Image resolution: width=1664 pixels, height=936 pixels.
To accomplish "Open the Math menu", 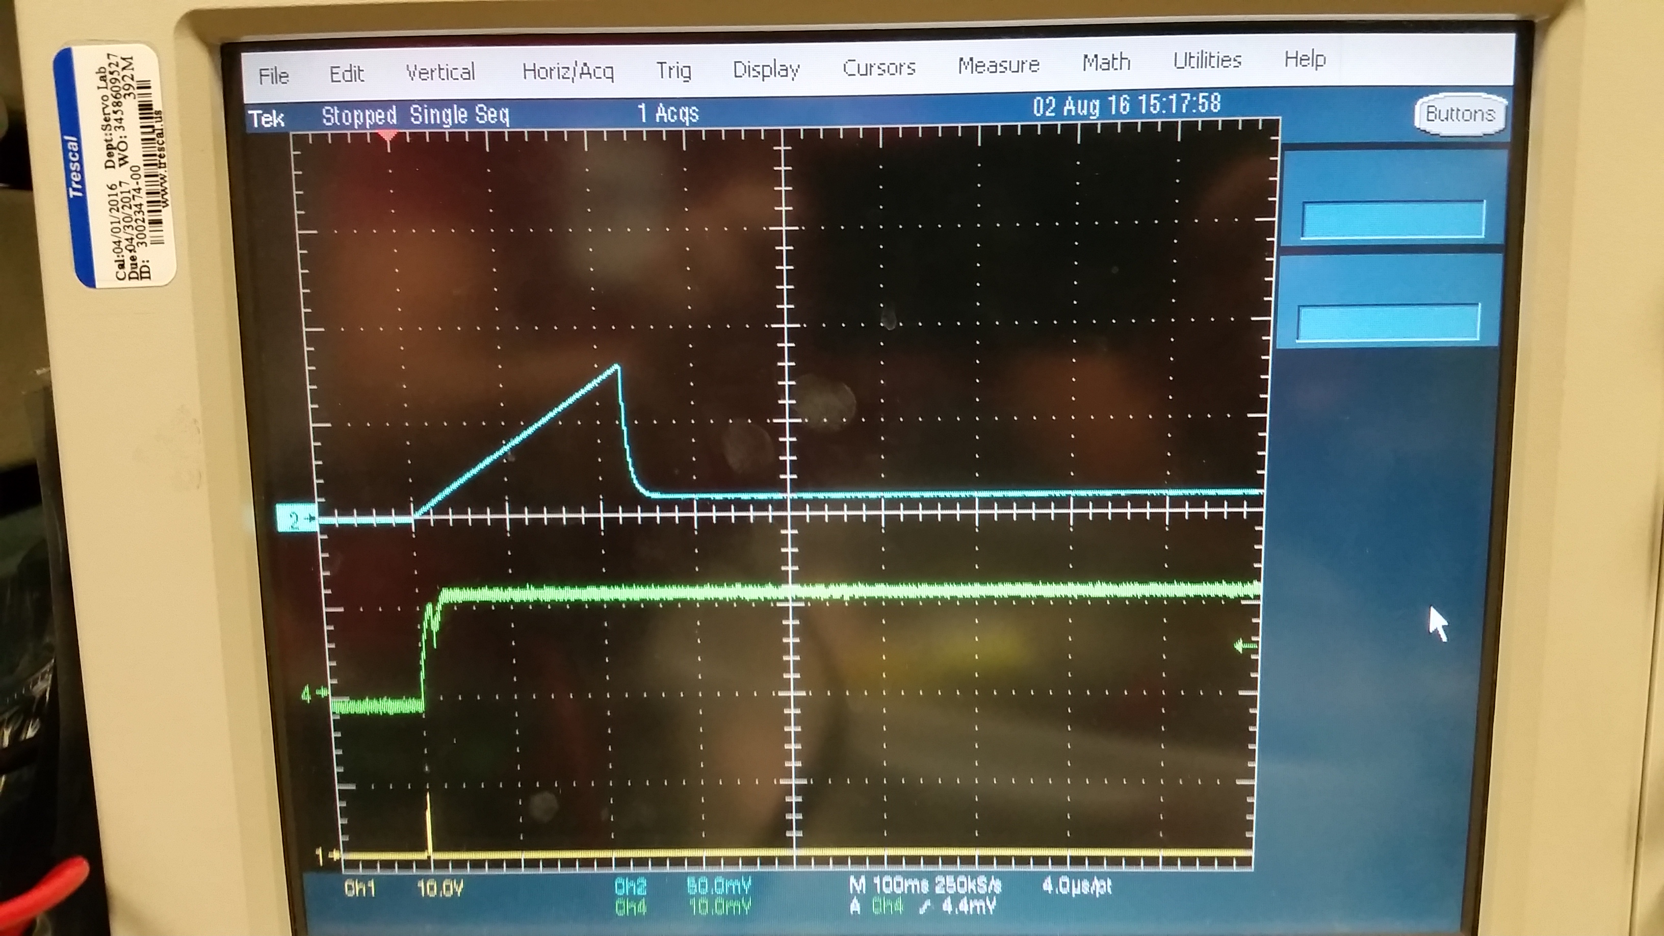I will pyautogui.click(x=1106, y=63).
